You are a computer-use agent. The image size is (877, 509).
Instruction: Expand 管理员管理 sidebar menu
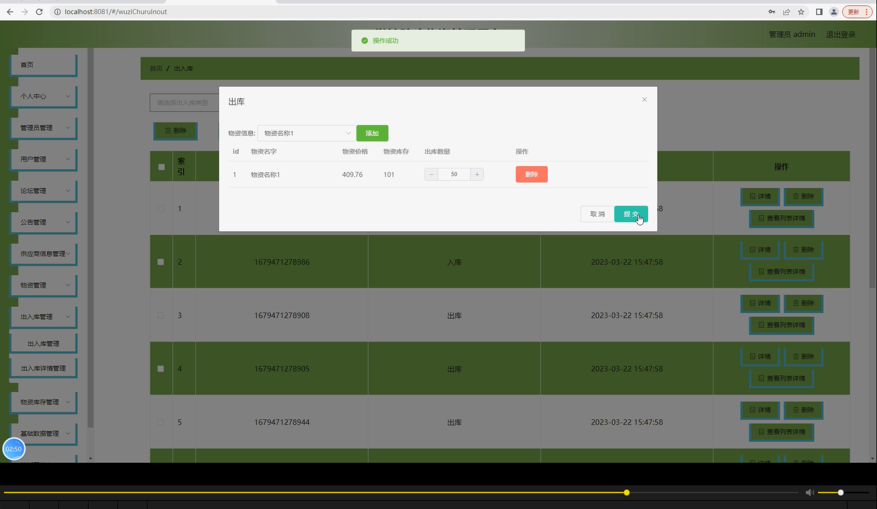43,128
